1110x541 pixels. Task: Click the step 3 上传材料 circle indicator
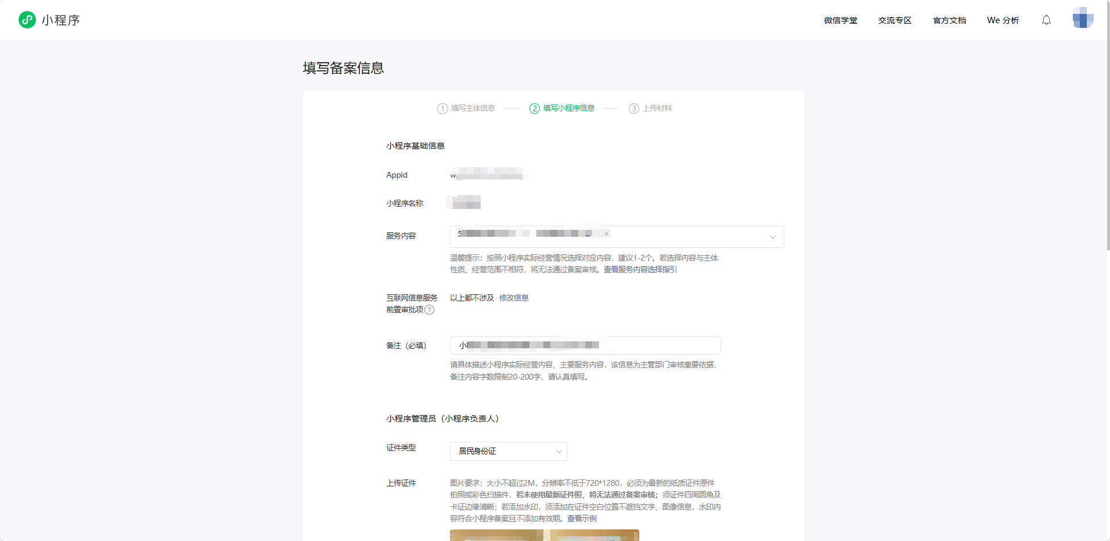click(x=634, y=108)
